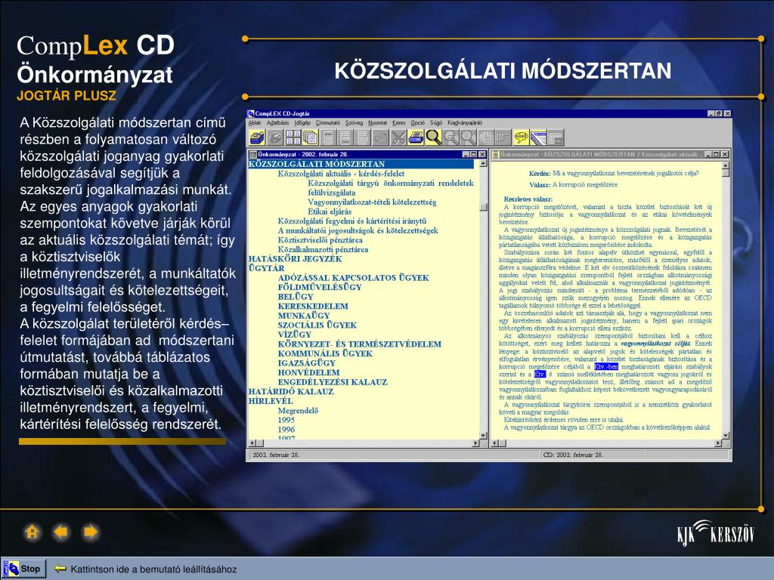Click the scissors cut icon
Screen dimensions: 774x580
point(398,137)
